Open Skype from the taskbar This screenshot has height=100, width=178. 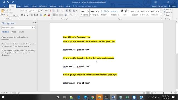coord(86,97)
